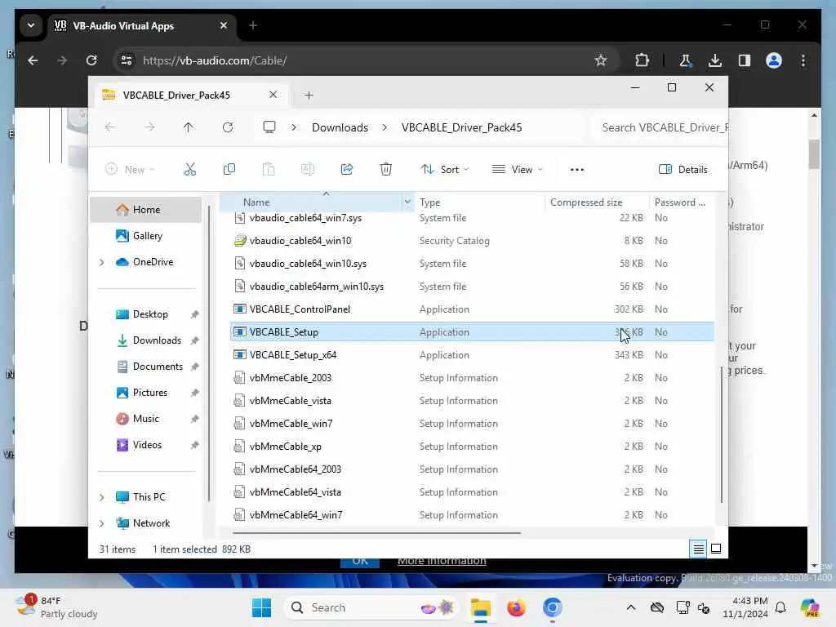Click the Share icon in toolbar
Screen dimensions: 836x627
[x=346, y=170]
